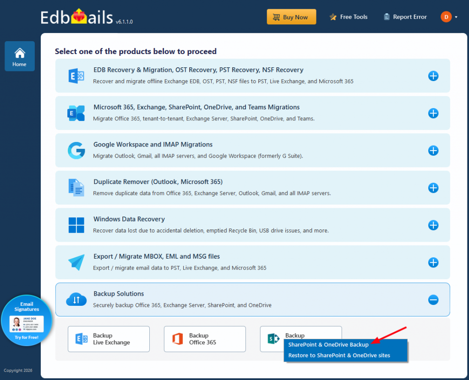The width and height of the screenshot is (469, 380).
Task: Click the Email Signatures Try for Free badge
Action: click(27, 320)
